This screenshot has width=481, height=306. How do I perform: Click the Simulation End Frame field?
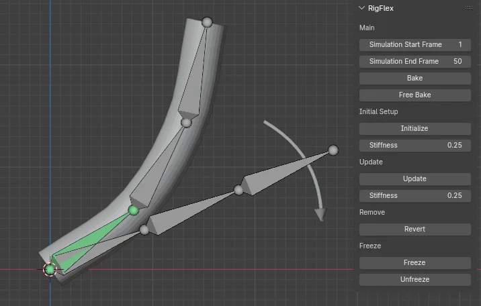(414, 61)
